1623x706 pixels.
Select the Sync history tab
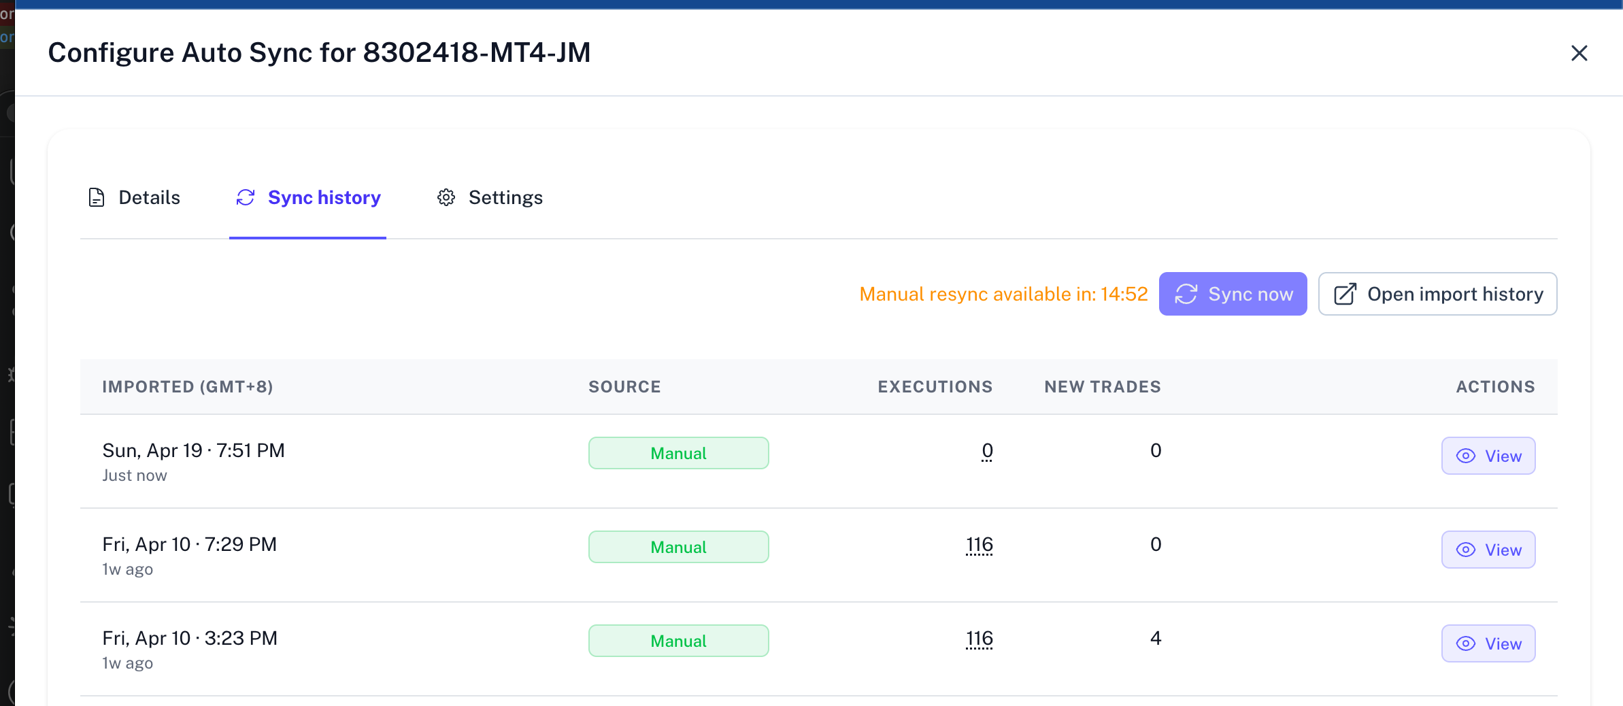click(x=324, y=197)
